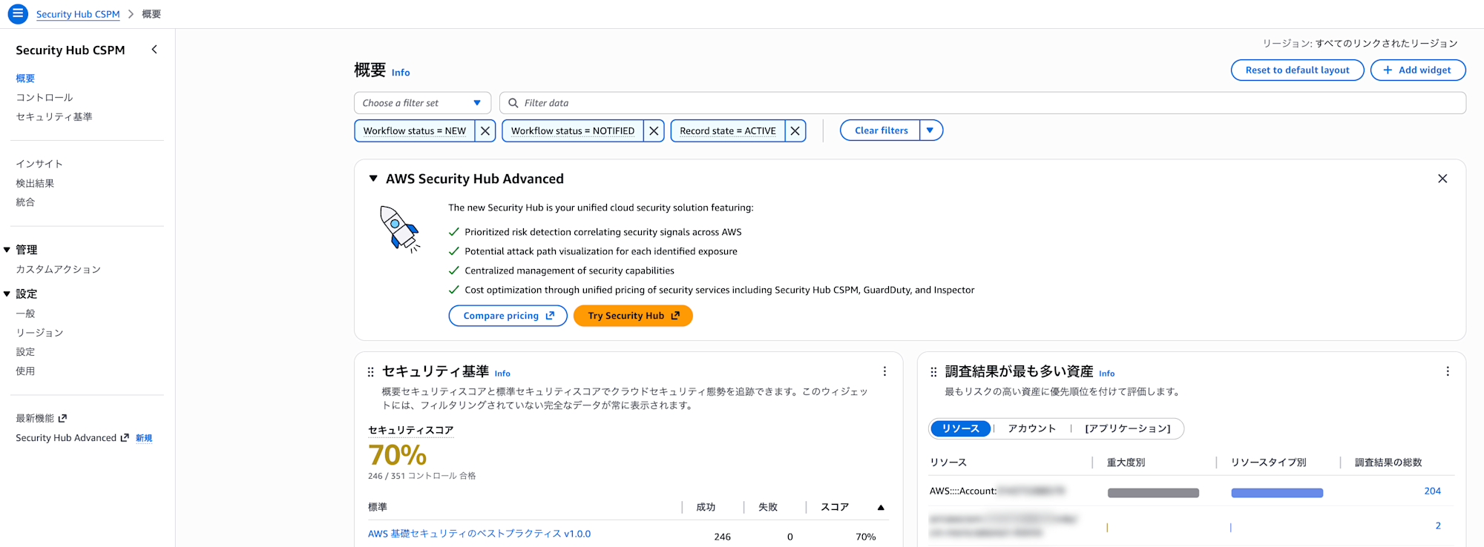Collapse the Security Hub CSPM sidebar

coord(154,50)
